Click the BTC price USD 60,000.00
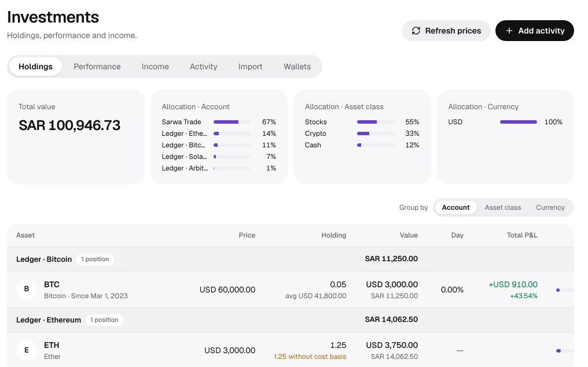The image size is (588, 367). 227,290
